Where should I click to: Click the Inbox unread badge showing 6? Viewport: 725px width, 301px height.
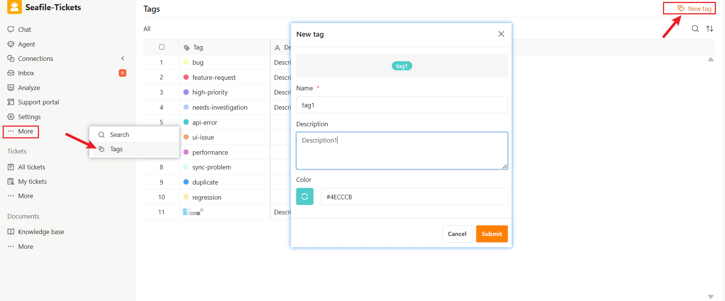123,73
